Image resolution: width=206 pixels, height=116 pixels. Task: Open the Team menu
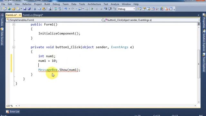(x=65, y=4)
